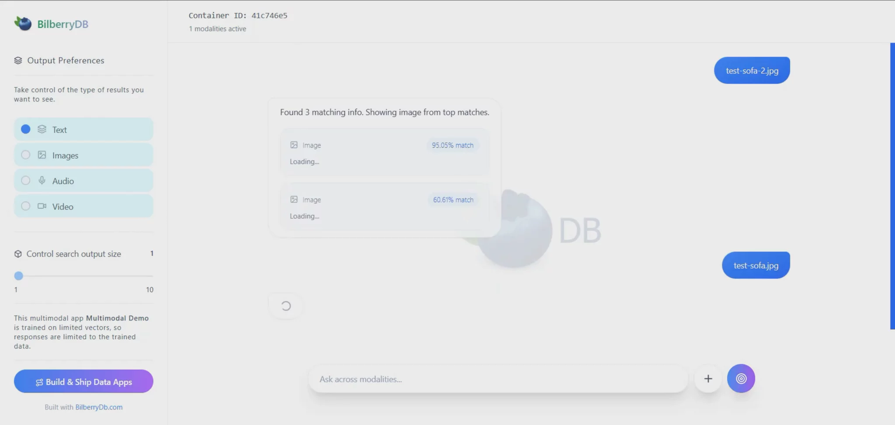Click the Text option stack icon
Image resolution: width=895 pixels, height=425 pixels.
click(42, 129)
